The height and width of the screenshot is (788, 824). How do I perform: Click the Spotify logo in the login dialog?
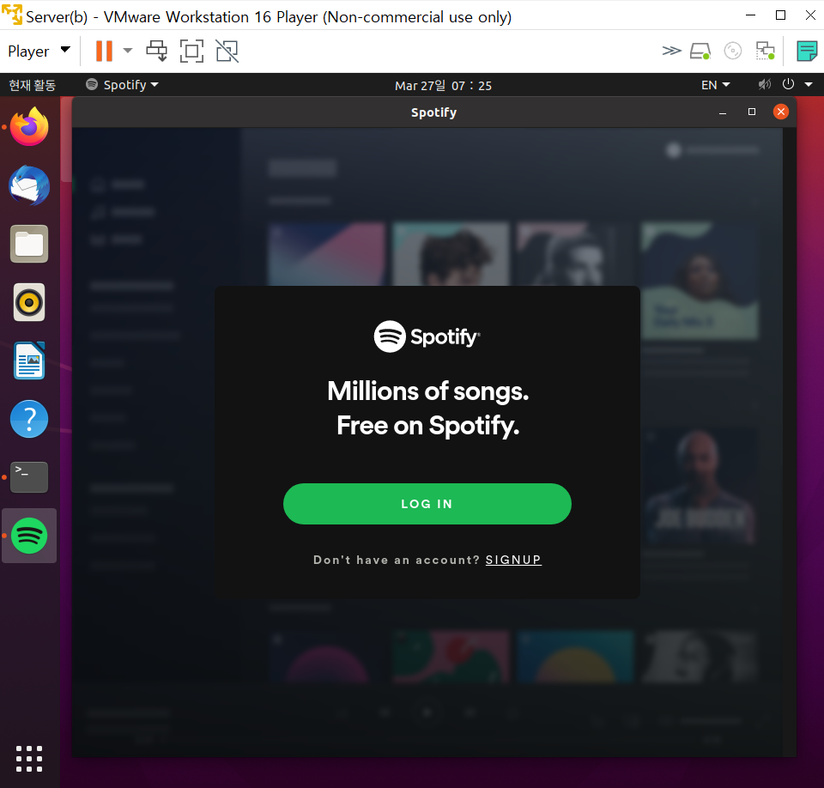click(x=427, y=336)
